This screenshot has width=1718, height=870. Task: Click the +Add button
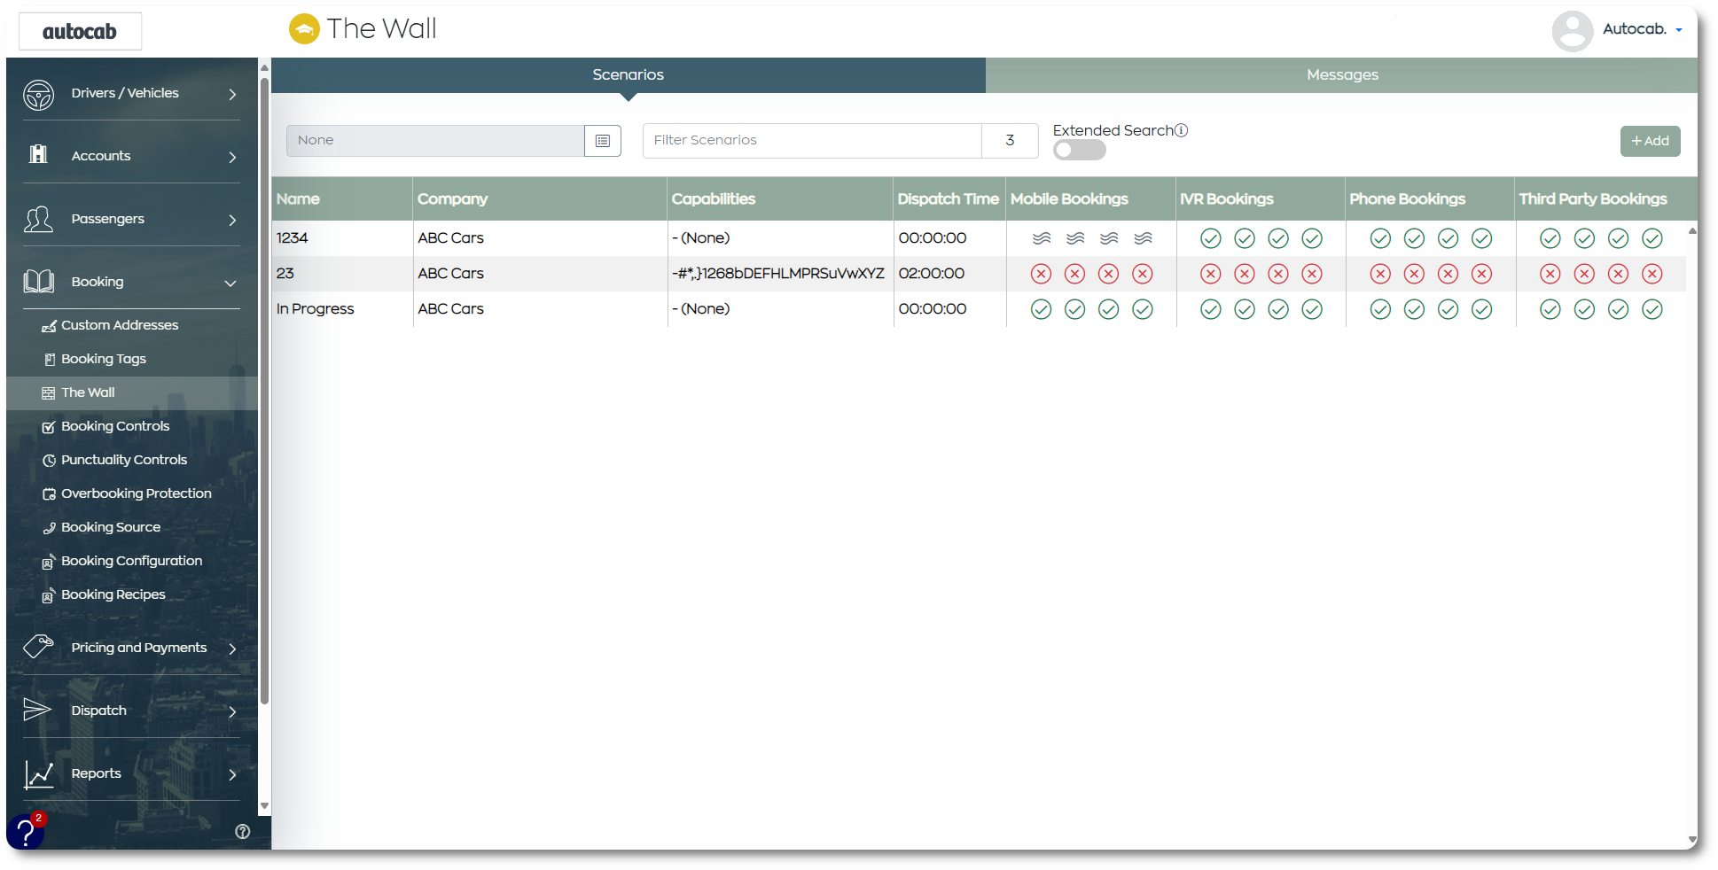coord(1650,141)
